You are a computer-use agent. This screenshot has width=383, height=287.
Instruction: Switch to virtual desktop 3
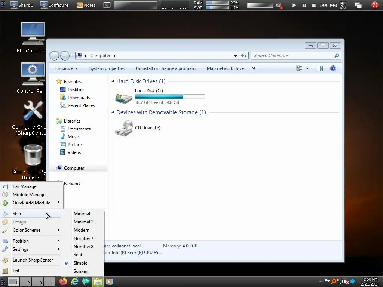[37, 282]
